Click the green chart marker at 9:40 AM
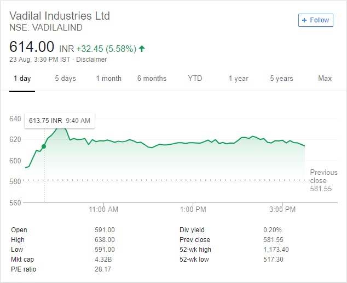 coord(44,146)
